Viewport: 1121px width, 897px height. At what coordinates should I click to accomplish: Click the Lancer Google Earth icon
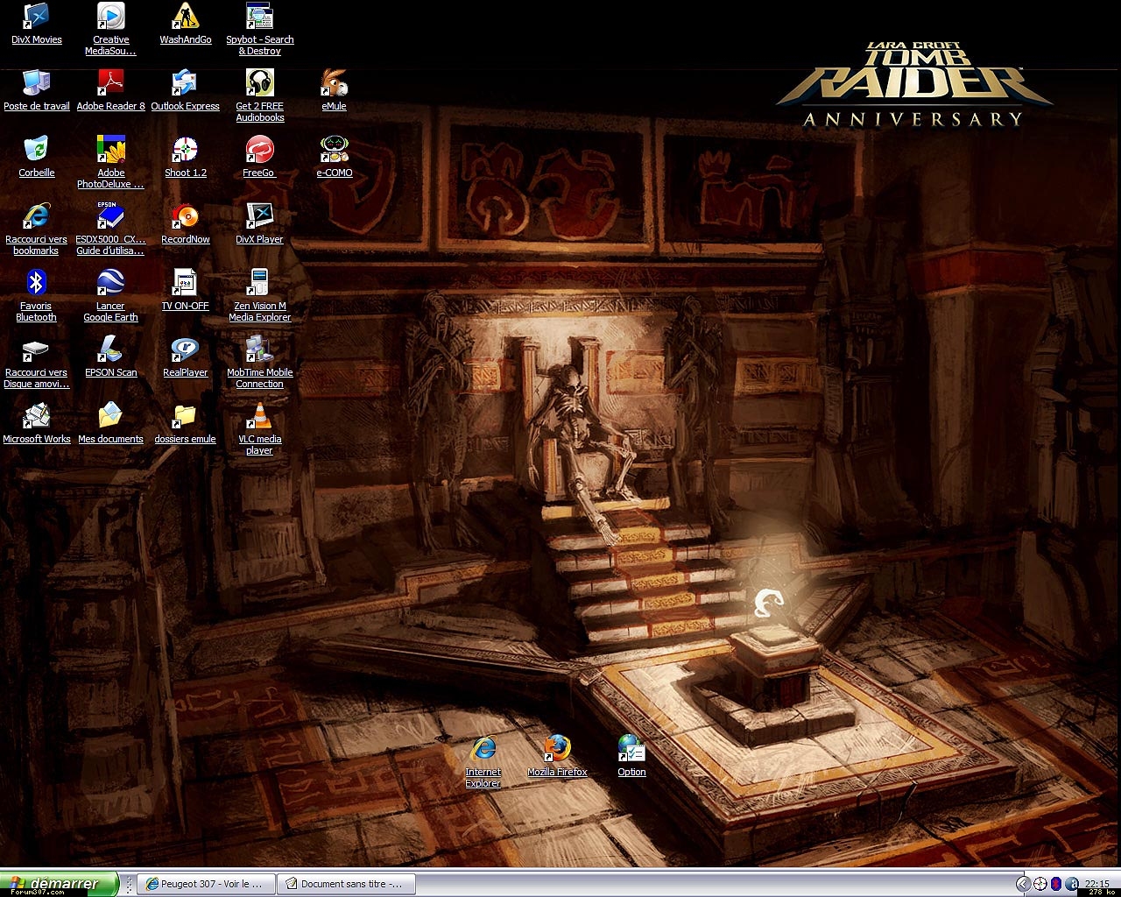point(110,296)
